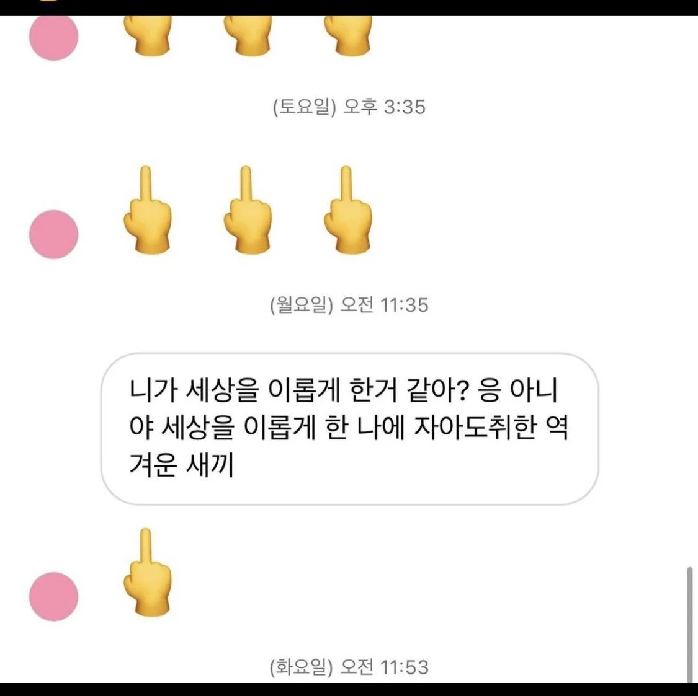Click the word 나에 in the message bubble
The image size is (698, 696).
pos(380,428)
